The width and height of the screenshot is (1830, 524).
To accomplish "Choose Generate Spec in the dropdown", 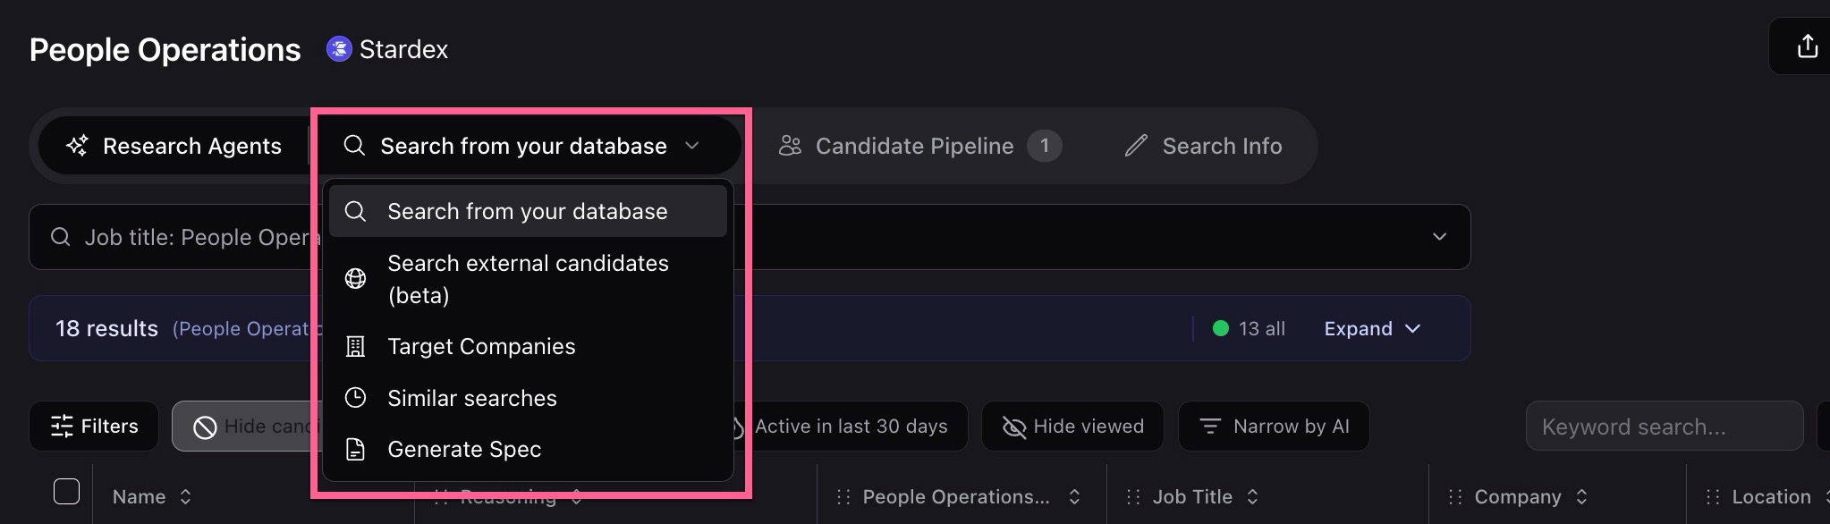I will tap(528, 449).
